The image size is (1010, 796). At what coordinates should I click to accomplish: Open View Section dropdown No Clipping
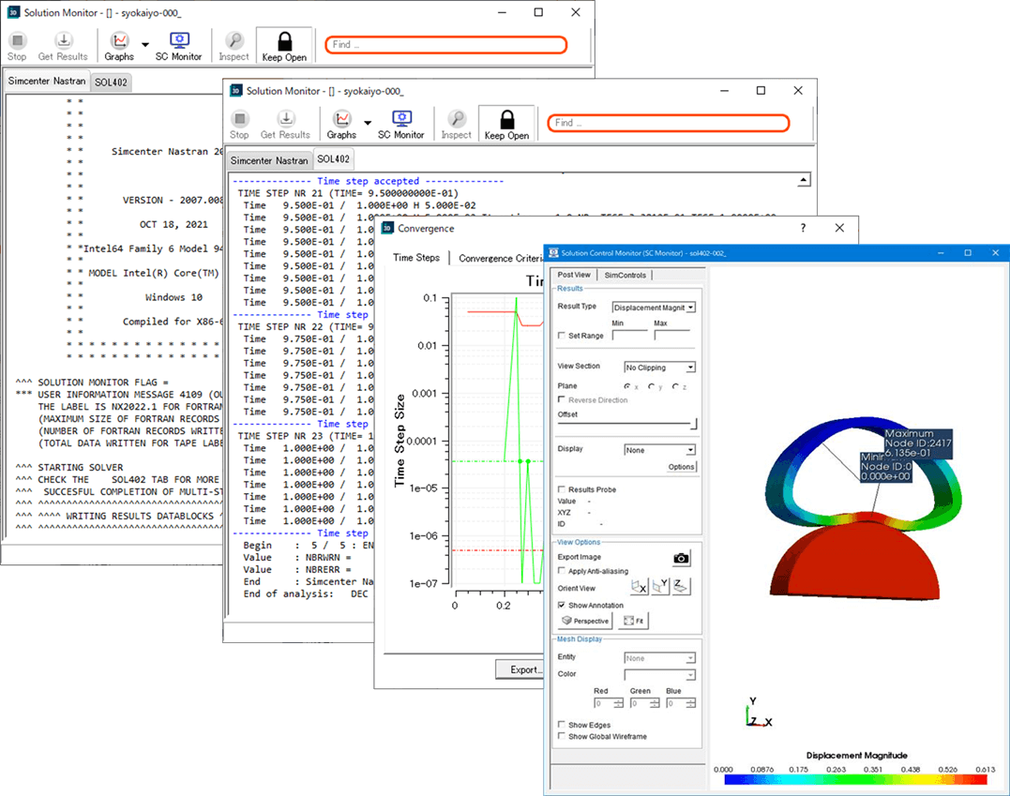coord(659,368)
